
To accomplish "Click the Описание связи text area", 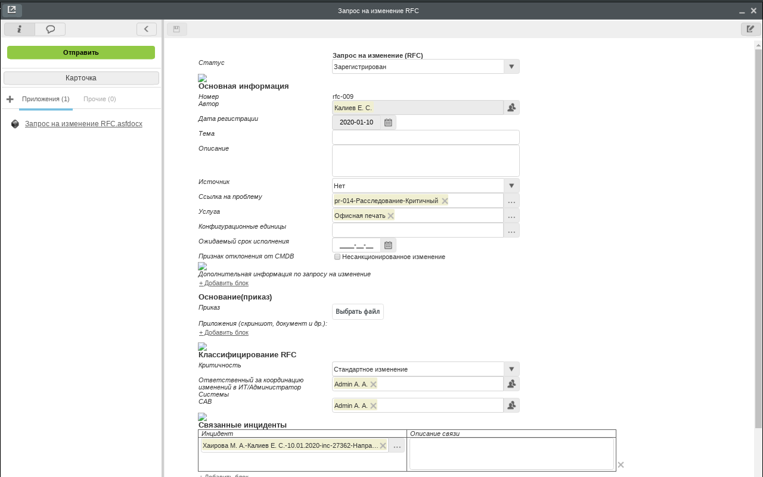I will click(511, 454).
